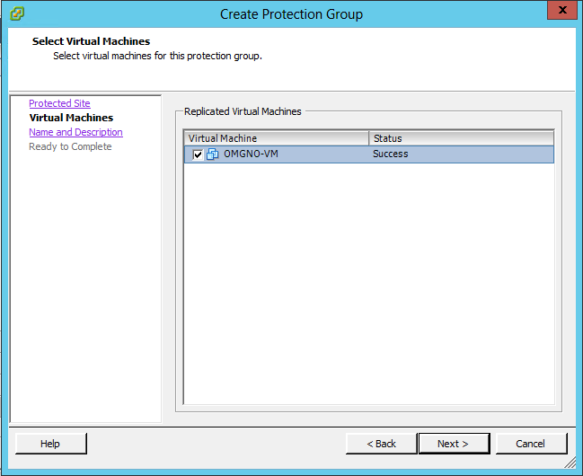583x476 pixels.
Task: Click the Ready to Complete step
Action: coord(70,146)
